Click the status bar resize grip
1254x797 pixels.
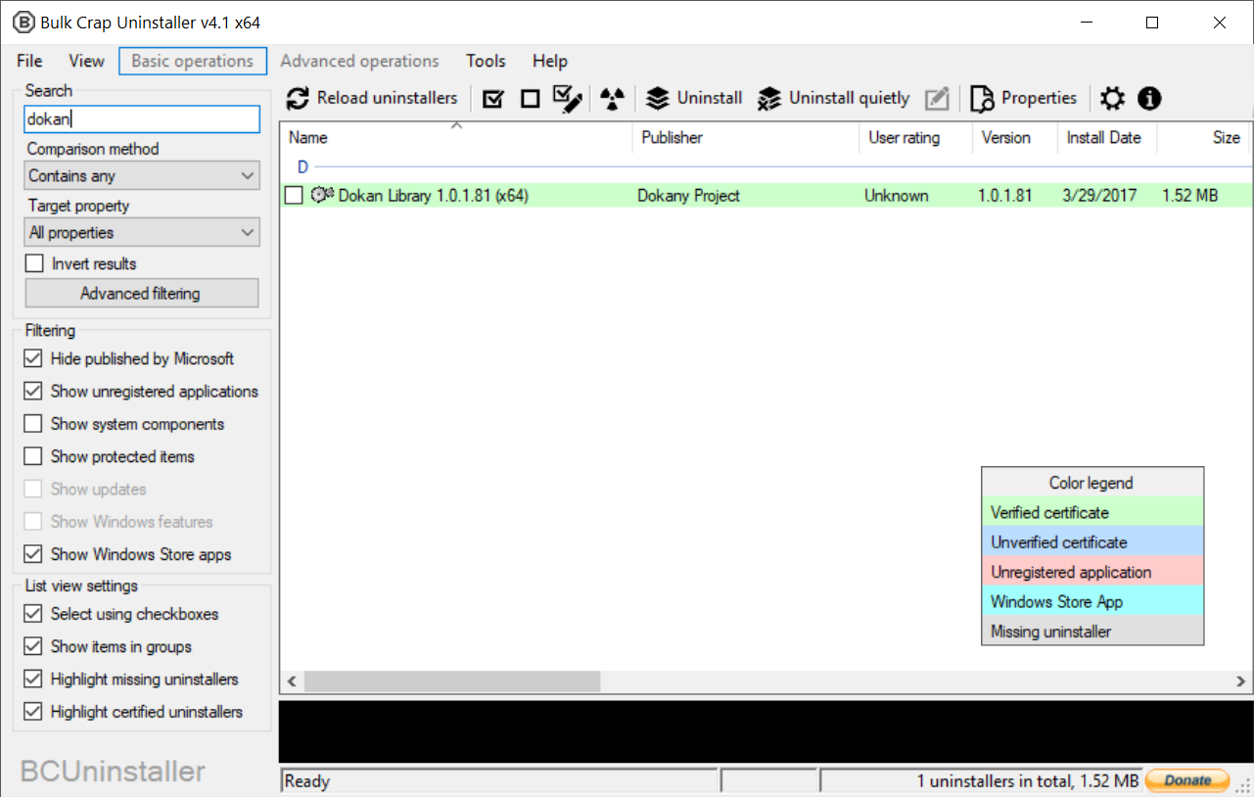(x=1244, y=786)
